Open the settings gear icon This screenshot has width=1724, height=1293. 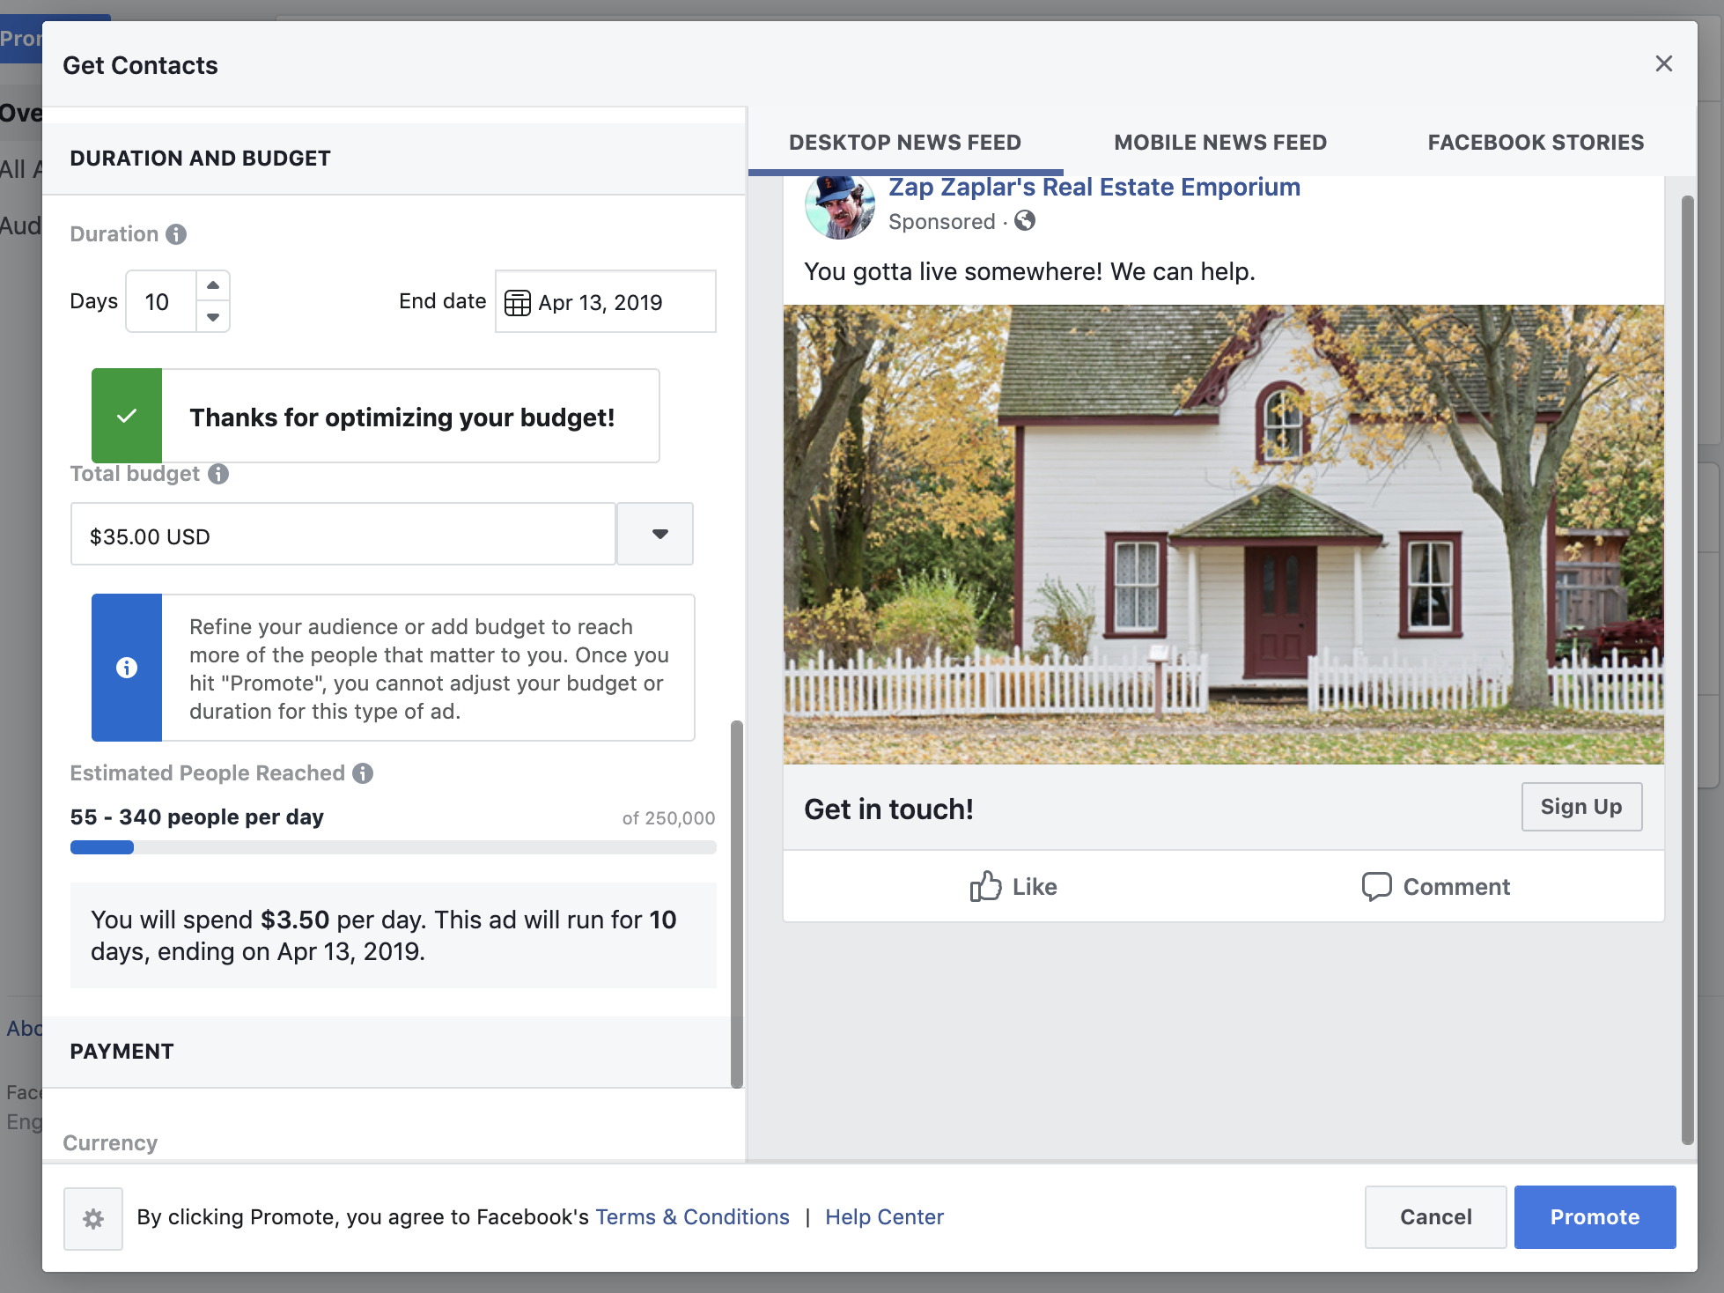click(x=93, y=1219)
